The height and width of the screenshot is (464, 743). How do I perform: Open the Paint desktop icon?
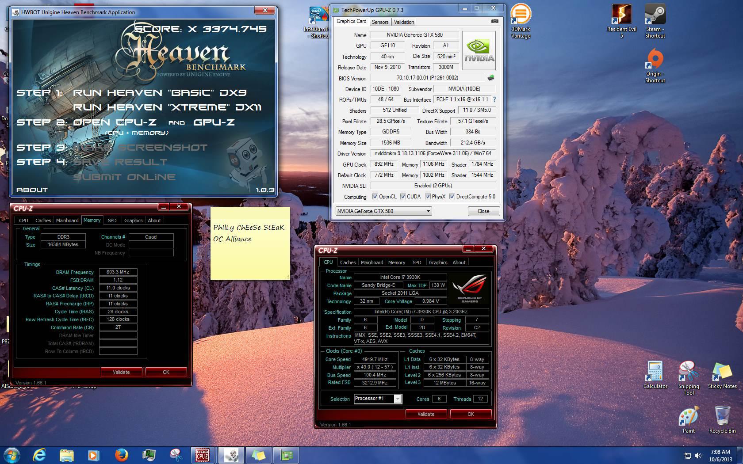coord(689,420)
